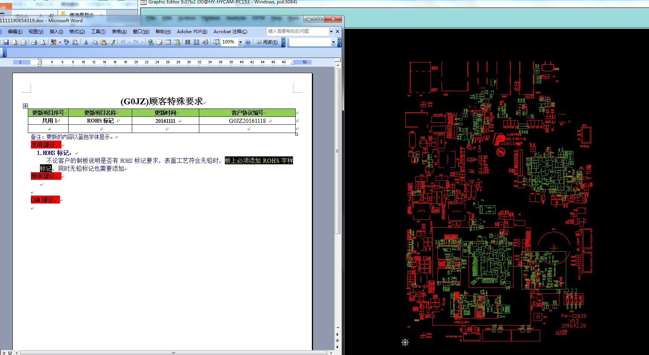Open the zoom 100% dropdown arrow
Image resolution: width=649 pixels, height=355 pixels.
point(240,42)
